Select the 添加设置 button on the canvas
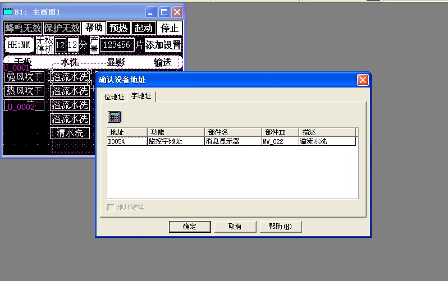 pyautogui.click(x=163, y=45)
